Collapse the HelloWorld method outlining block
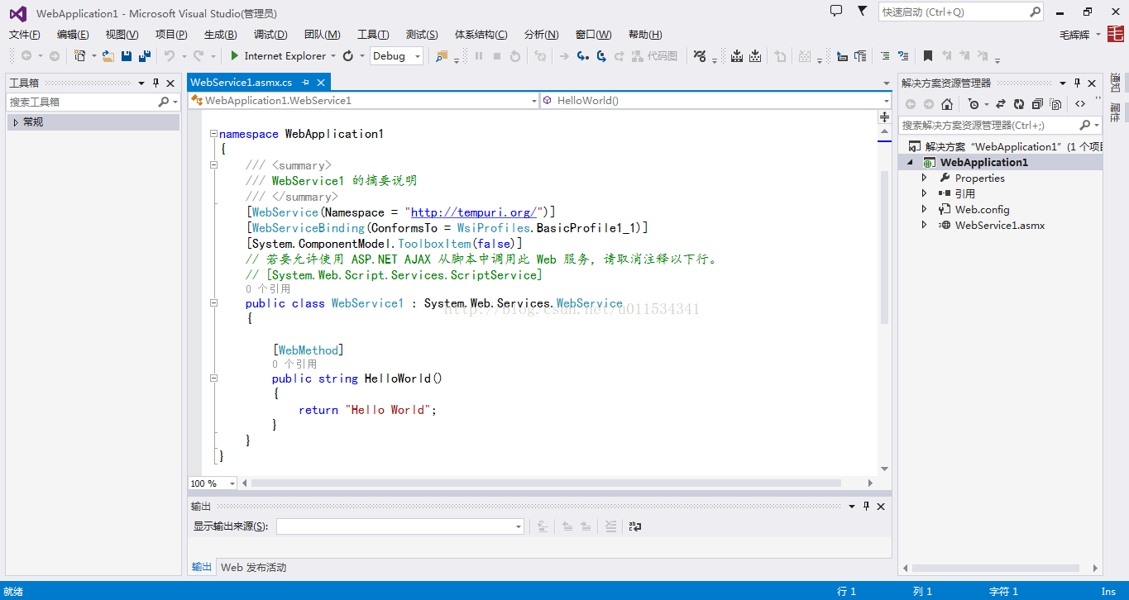 point(213,379)
